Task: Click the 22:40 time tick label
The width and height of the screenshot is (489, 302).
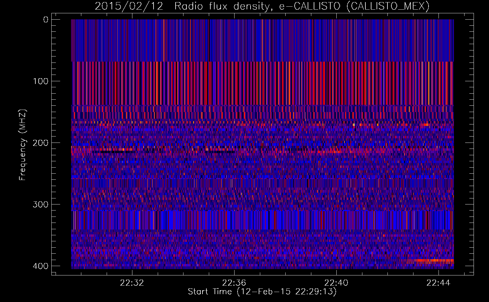Action: (x=336, y=283)
